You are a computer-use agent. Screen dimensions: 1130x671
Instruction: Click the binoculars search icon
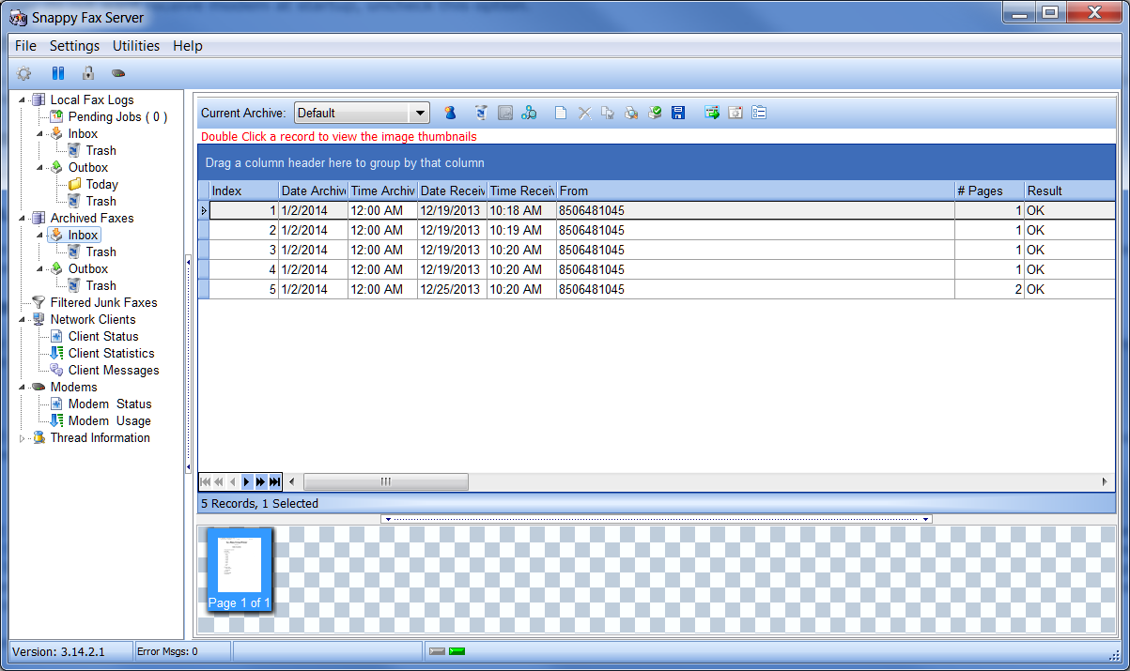tap(529, 113)
